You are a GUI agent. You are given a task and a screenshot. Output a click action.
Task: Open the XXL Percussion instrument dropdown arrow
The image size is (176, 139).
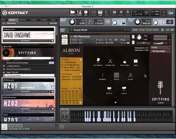coord(71,37)
